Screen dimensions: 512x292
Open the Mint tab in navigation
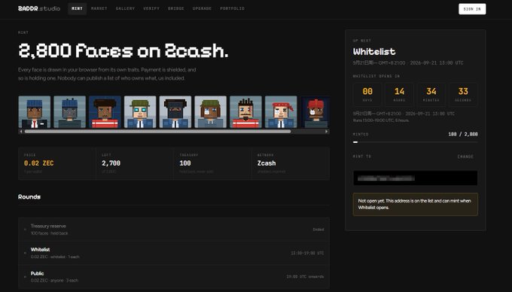point(77,9)
